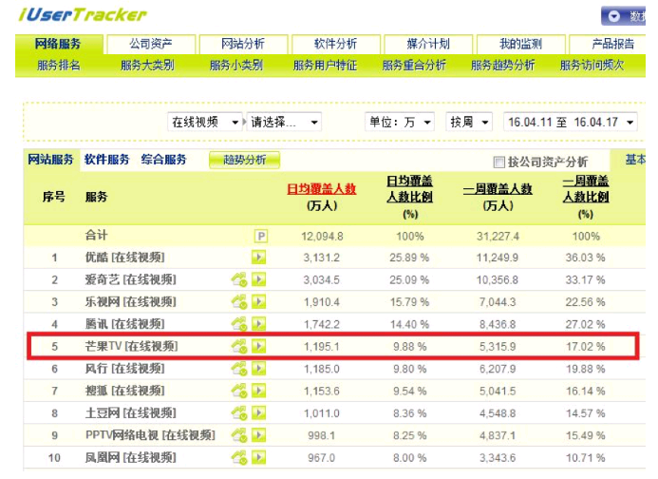Click the P icon in the 合计 row
The width and height of the screenshot is (658, 479).
[x=259, y=236]
